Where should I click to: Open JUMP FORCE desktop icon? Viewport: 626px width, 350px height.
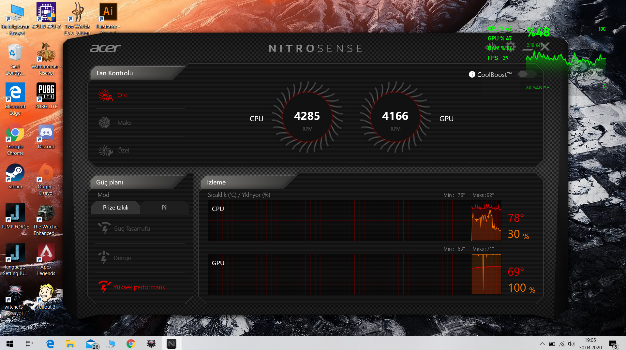(x=15, y=217)
